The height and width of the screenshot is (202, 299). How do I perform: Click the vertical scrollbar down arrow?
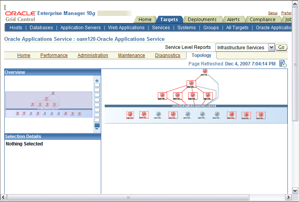(x=295, y=190)
